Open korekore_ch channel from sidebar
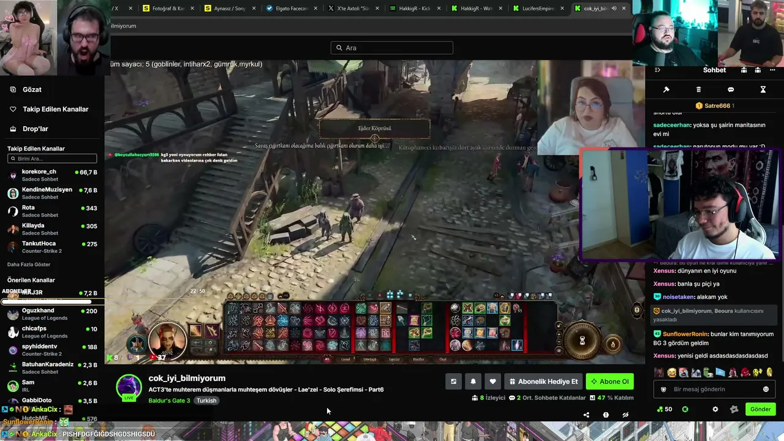The image size is (784, 441). coord(52,175)
